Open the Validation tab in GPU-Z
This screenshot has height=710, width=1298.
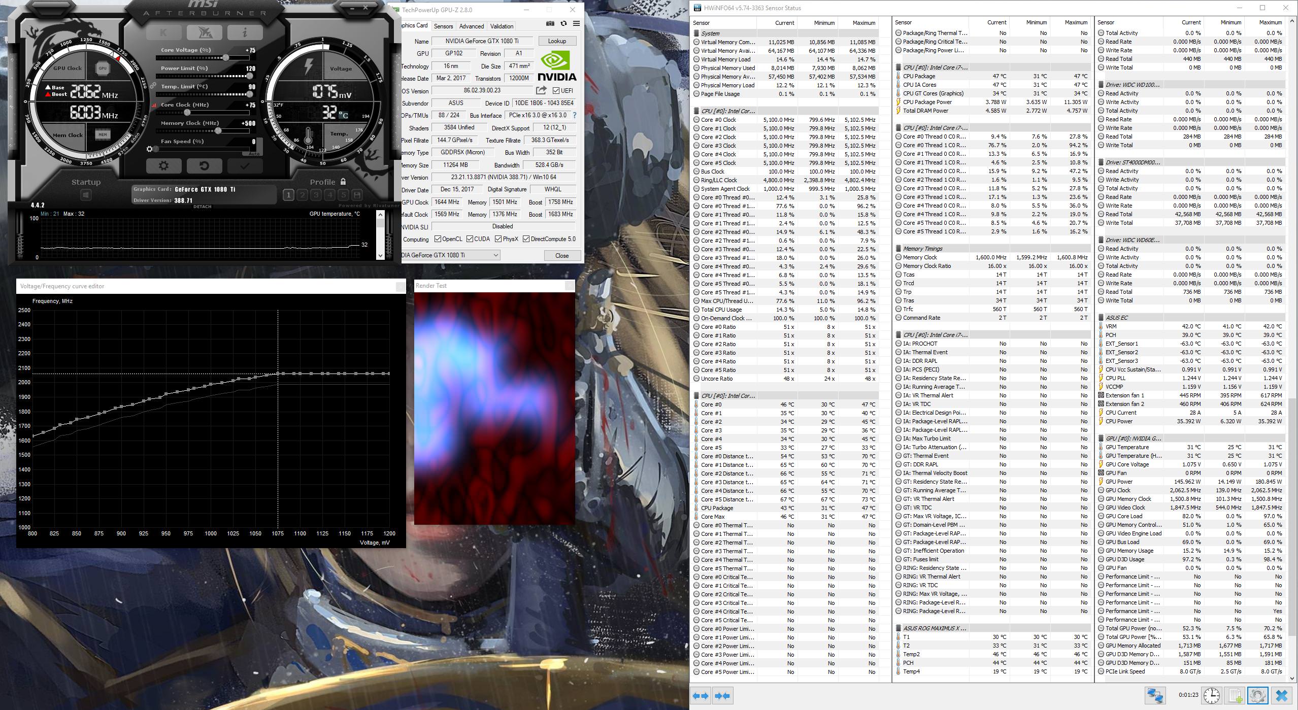tap(502, 26)
